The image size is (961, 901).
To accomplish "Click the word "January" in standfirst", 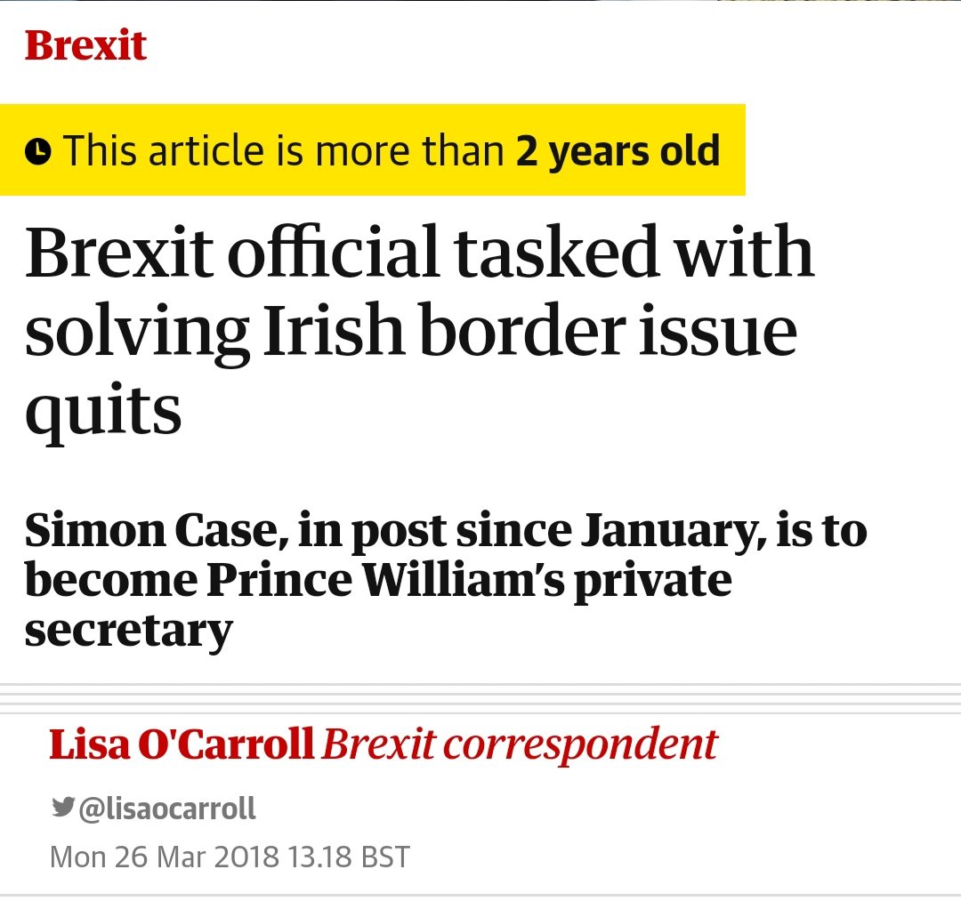I will (670, 531).
